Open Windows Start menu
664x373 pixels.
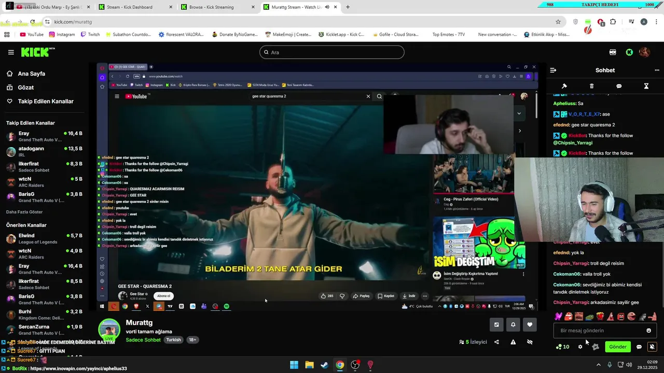click(x=294, y=365)
